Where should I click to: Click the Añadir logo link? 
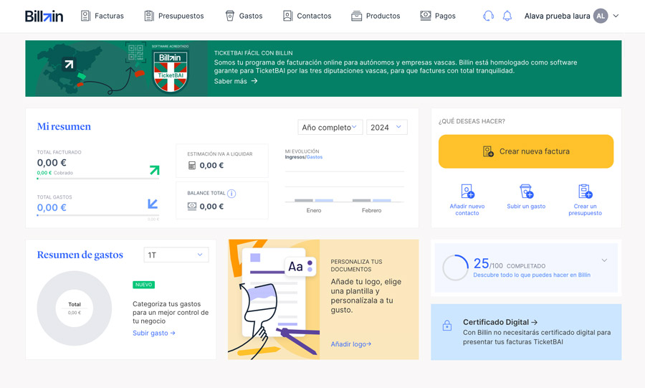351,344
